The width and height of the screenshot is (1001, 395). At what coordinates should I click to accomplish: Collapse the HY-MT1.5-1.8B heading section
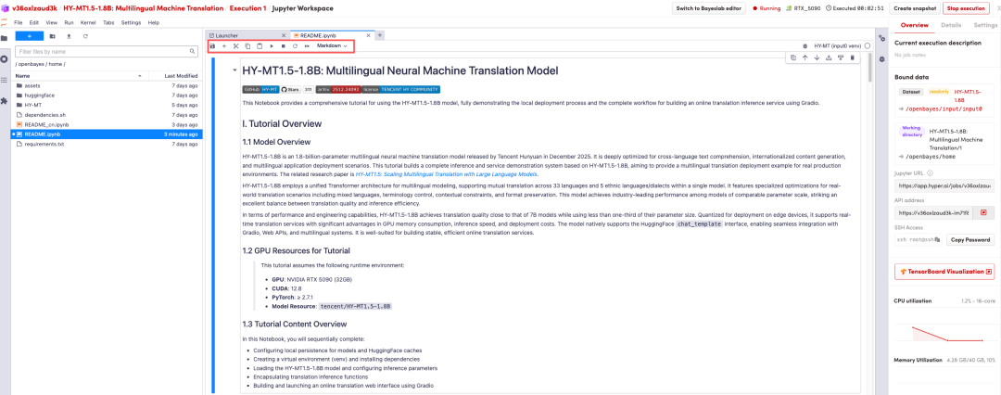pyautogui.click(x=234, y=70)
